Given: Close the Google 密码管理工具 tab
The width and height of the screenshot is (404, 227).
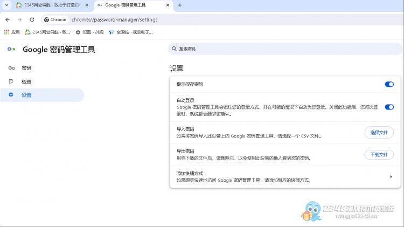Looking at the screenshot, I should point(168,5).
